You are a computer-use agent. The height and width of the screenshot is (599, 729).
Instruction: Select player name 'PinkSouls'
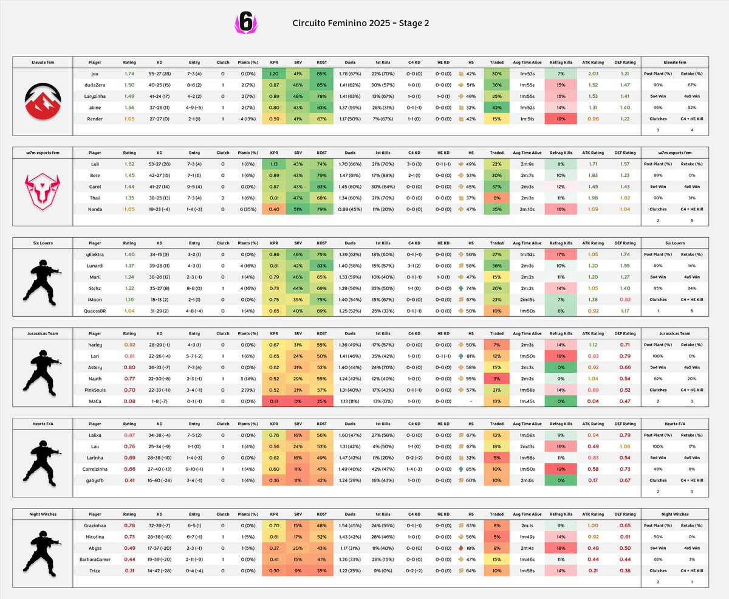click(94, 389)
